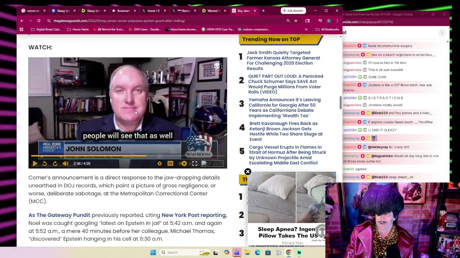Open Copilot from taskbar
Screen dimensions: 460x258
click(x=226, y=253)
